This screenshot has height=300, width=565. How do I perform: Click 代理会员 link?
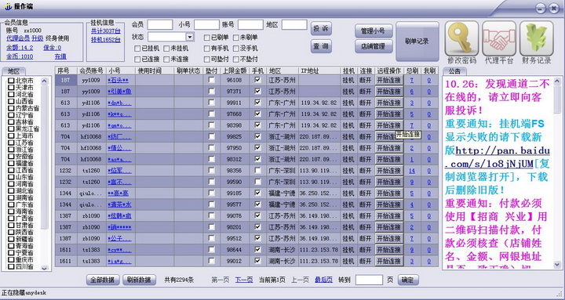point(18,38)
